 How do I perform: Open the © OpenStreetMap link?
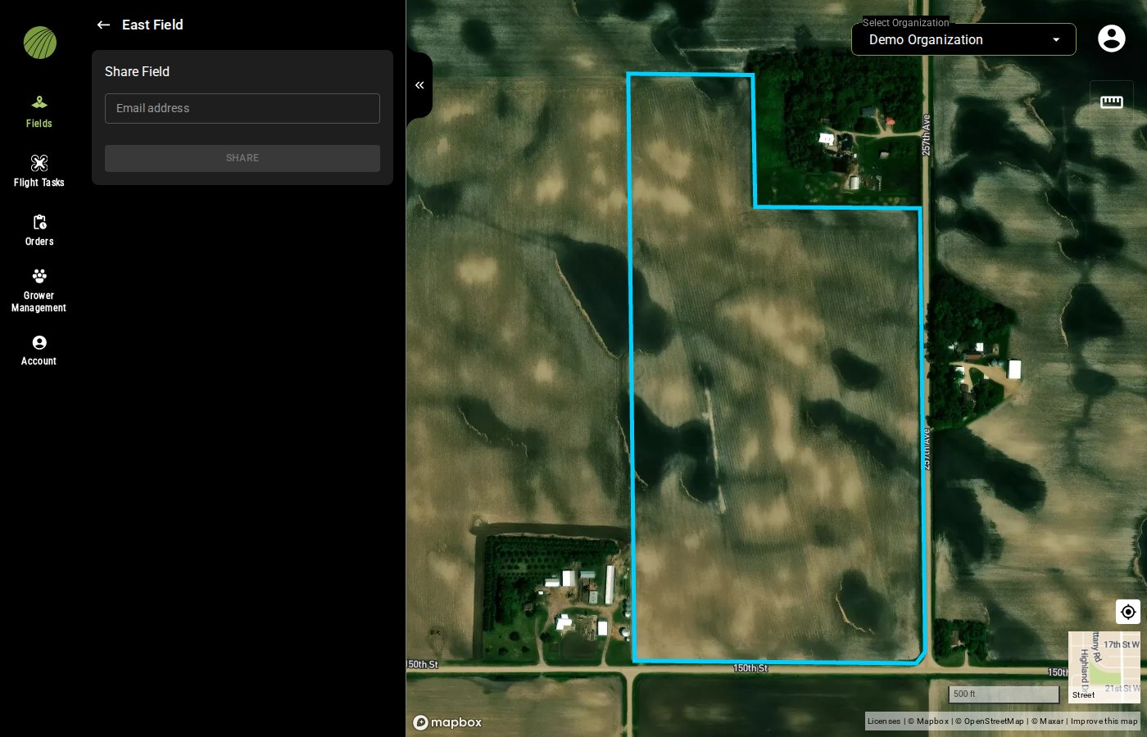click(x=990, y=721)
